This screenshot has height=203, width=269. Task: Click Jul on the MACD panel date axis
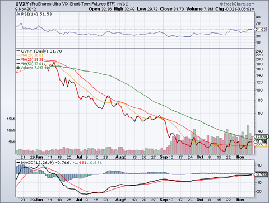point(79,200)
